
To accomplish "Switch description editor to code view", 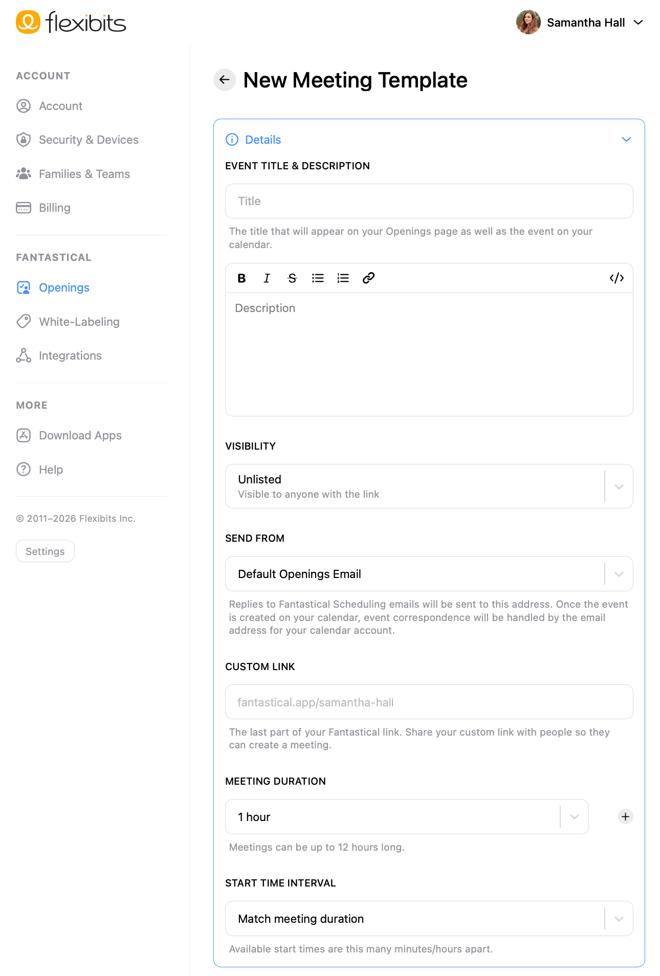I will point(617,278).
